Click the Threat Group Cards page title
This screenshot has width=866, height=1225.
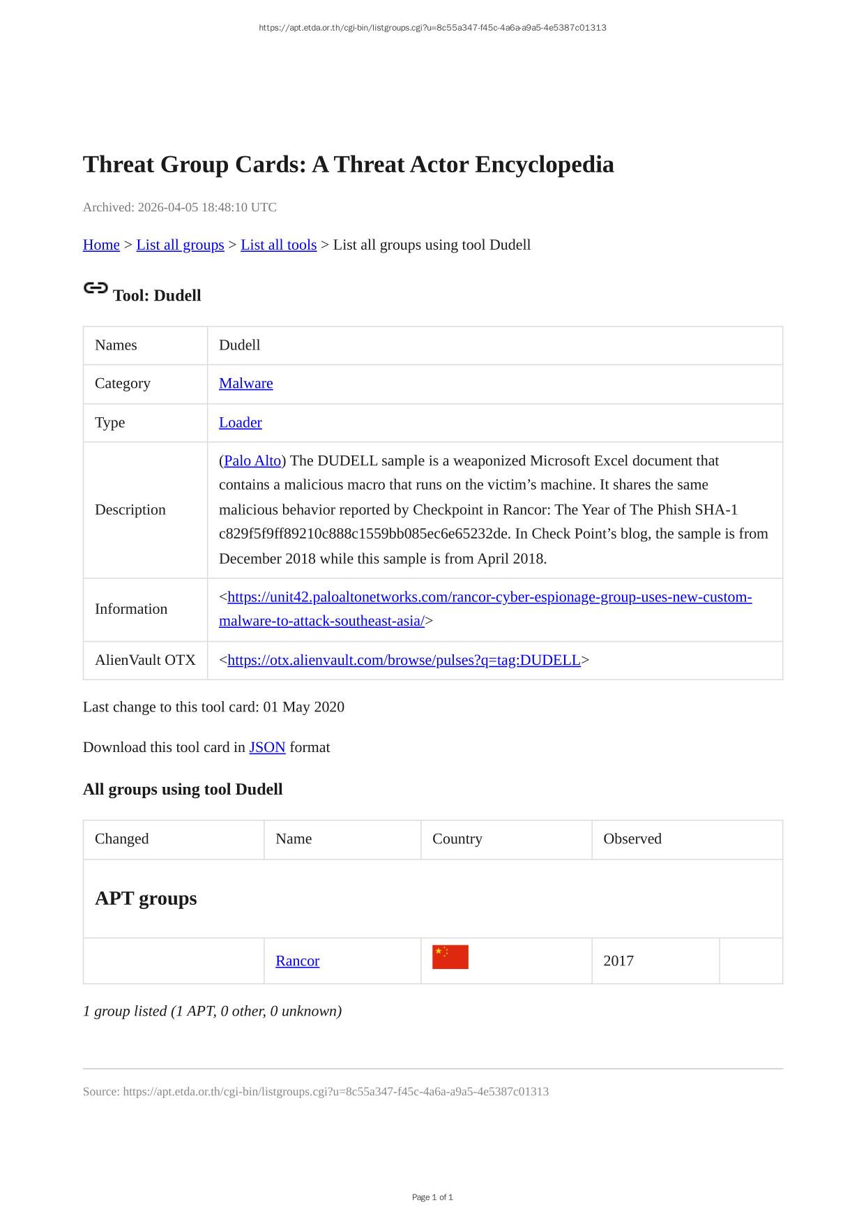(348, 165)
